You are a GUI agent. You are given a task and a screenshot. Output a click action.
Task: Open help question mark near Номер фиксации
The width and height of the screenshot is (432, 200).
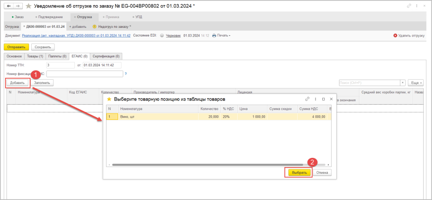pos(126,74)
